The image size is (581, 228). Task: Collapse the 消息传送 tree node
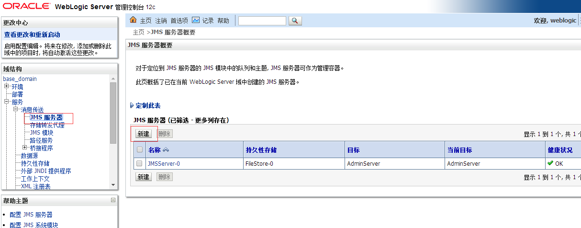click(x=16, y=109)
